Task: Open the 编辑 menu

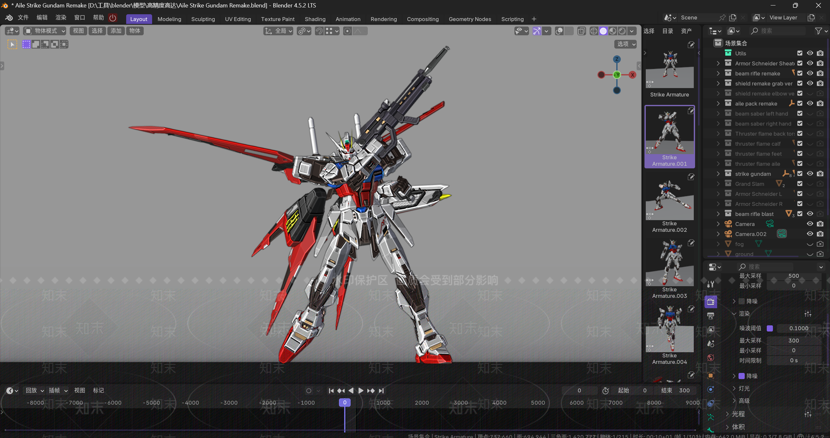Action: pyautogui.click(x=42, y=18)
